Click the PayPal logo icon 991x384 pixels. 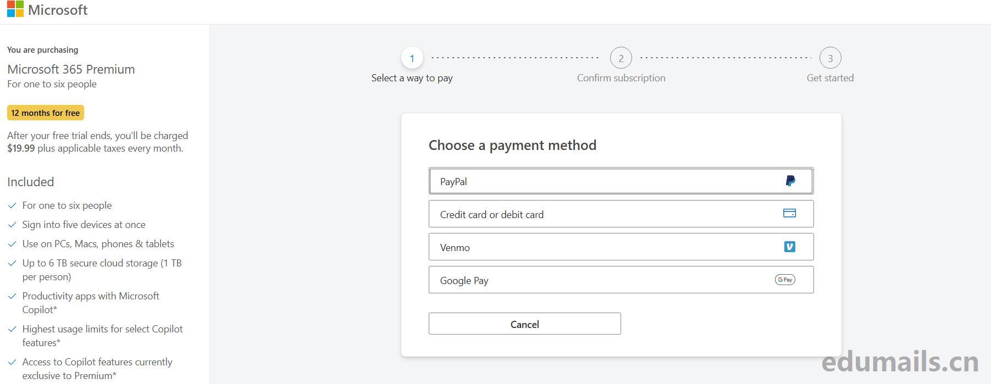[x=790, y=181]
